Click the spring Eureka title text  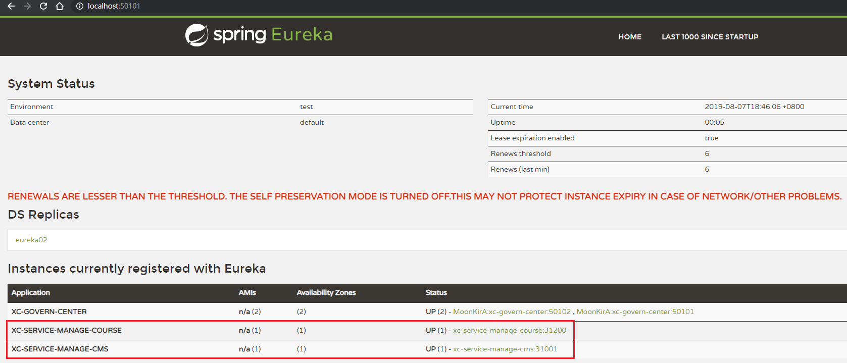click(x=273, y=34)
